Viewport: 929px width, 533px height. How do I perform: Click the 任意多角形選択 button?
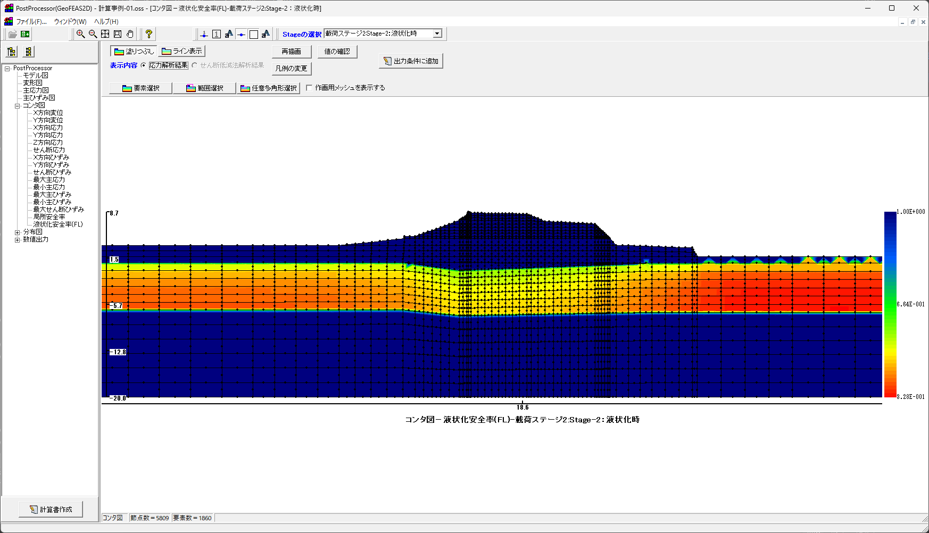(x=269, y=88)
